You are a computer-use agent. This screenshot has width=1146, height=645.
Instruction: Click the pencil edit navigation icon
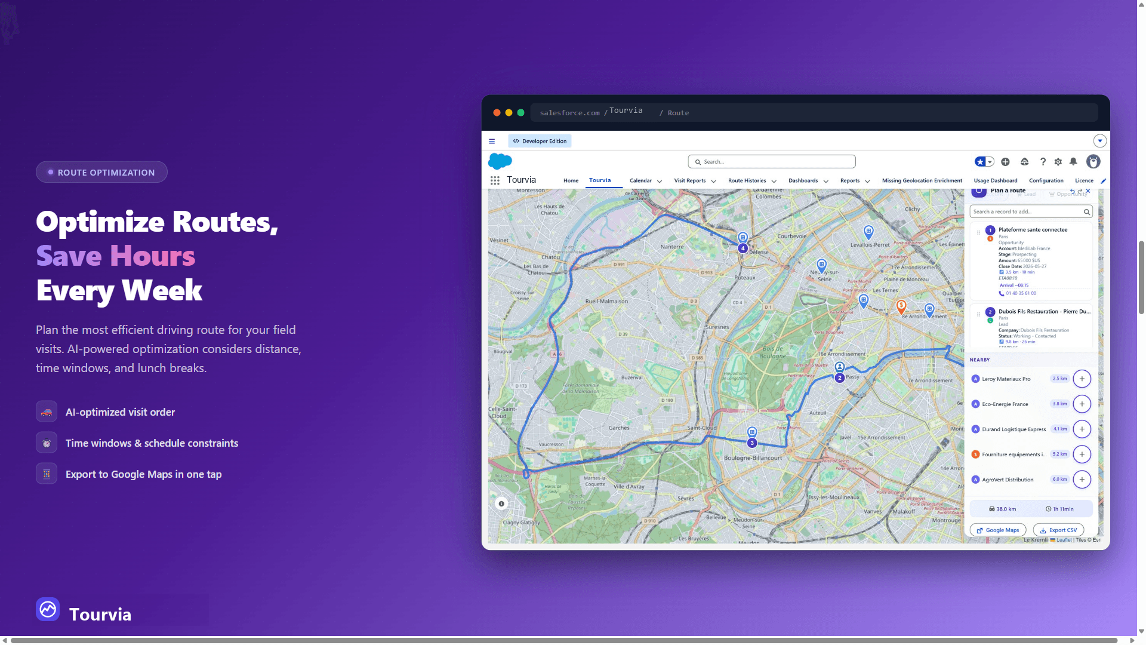tap(1103, 181)
